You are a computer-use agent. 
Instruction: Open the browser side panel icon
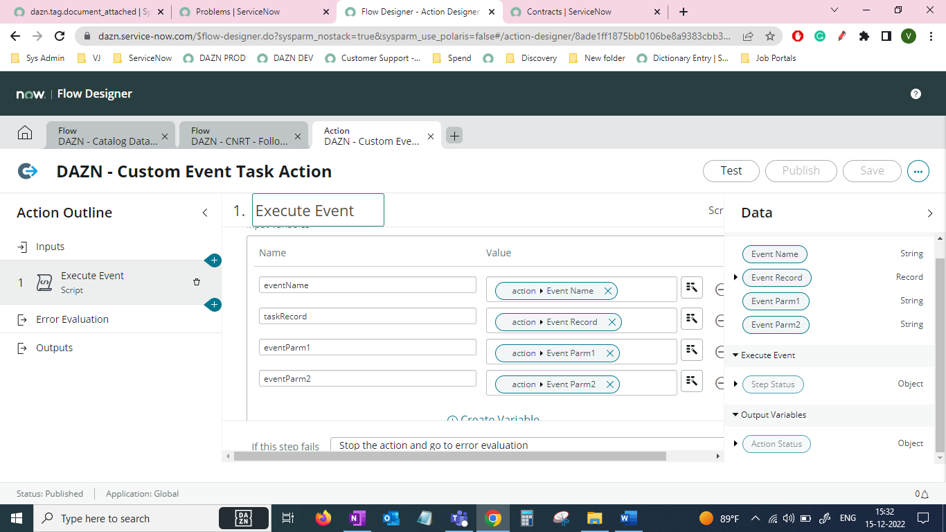tap(886, 37)
